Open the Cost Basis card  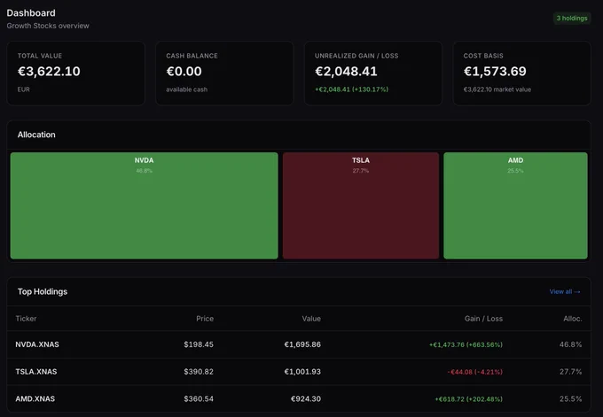pos(521,73)
